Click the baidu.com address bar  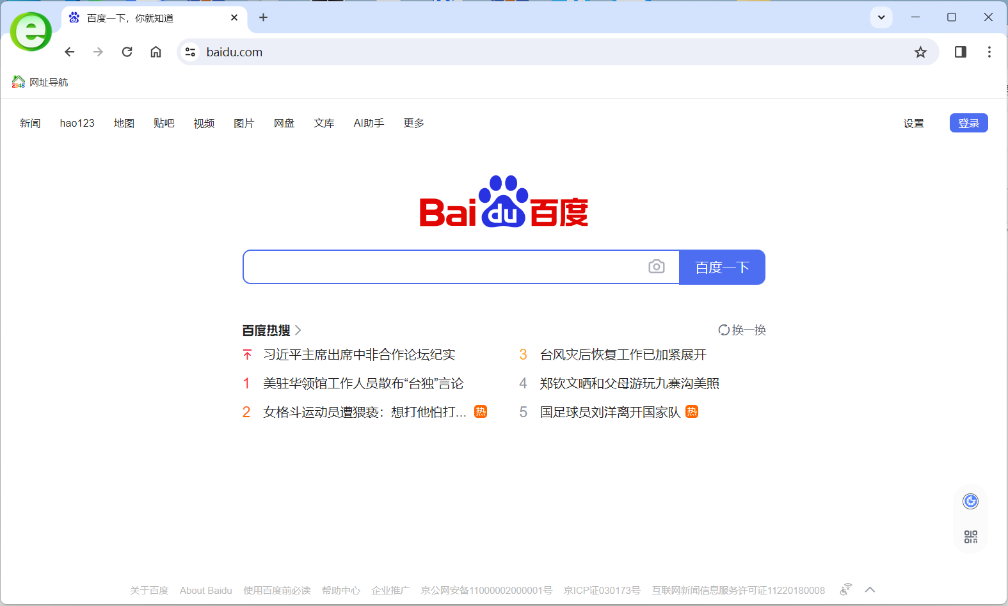pos(557,52)
